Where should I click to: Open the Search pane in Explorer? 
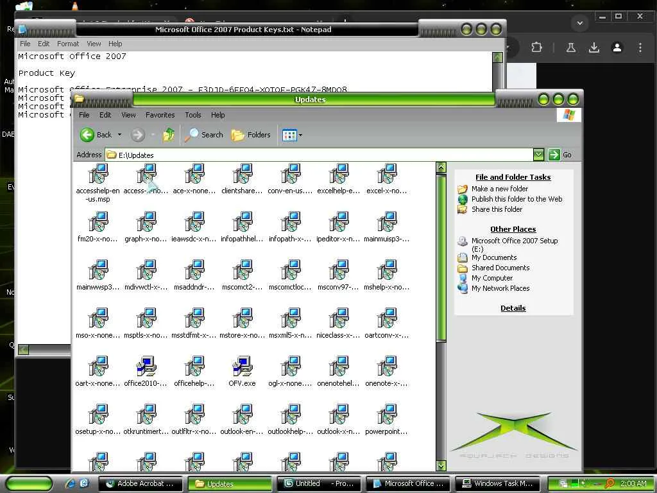[x=204, y=135]
